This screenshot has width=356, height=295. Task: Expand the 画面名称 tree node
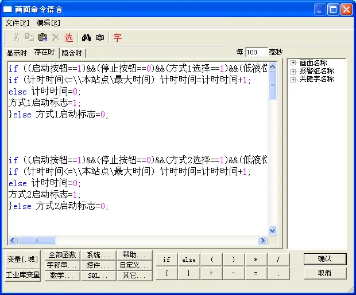[x=293, y=63]
